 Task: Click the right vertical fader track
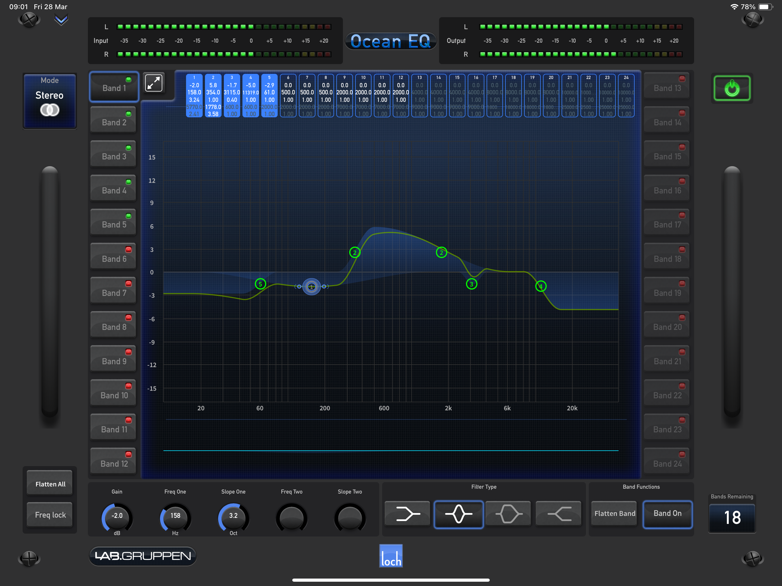[x=732, y=292]
